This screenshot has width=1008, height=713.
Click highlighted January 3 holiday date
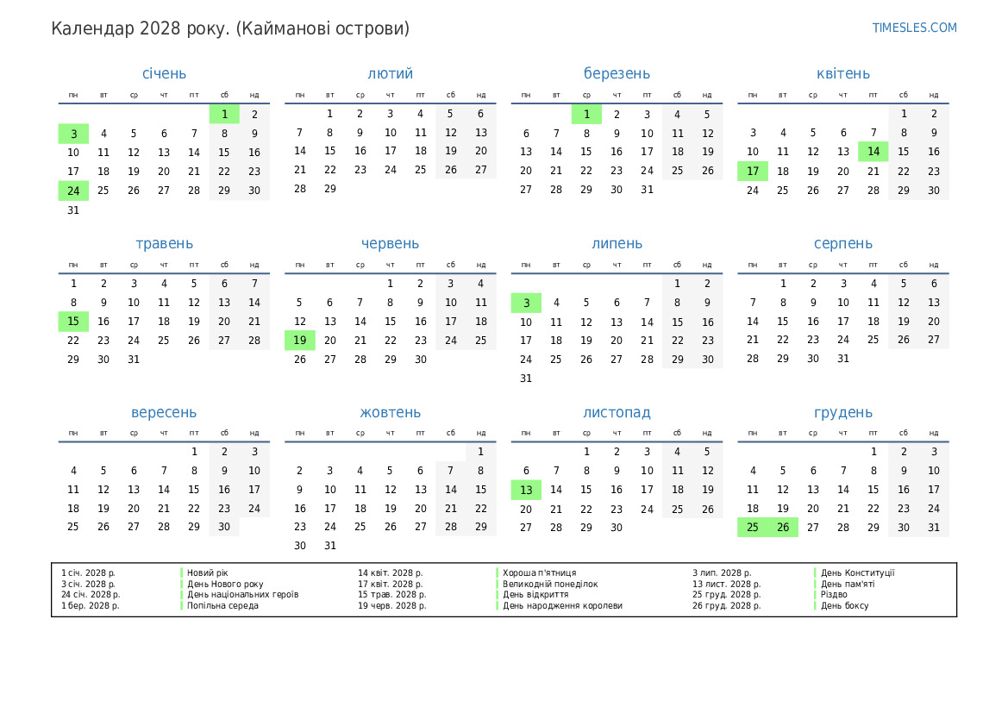tap(73, 134)
